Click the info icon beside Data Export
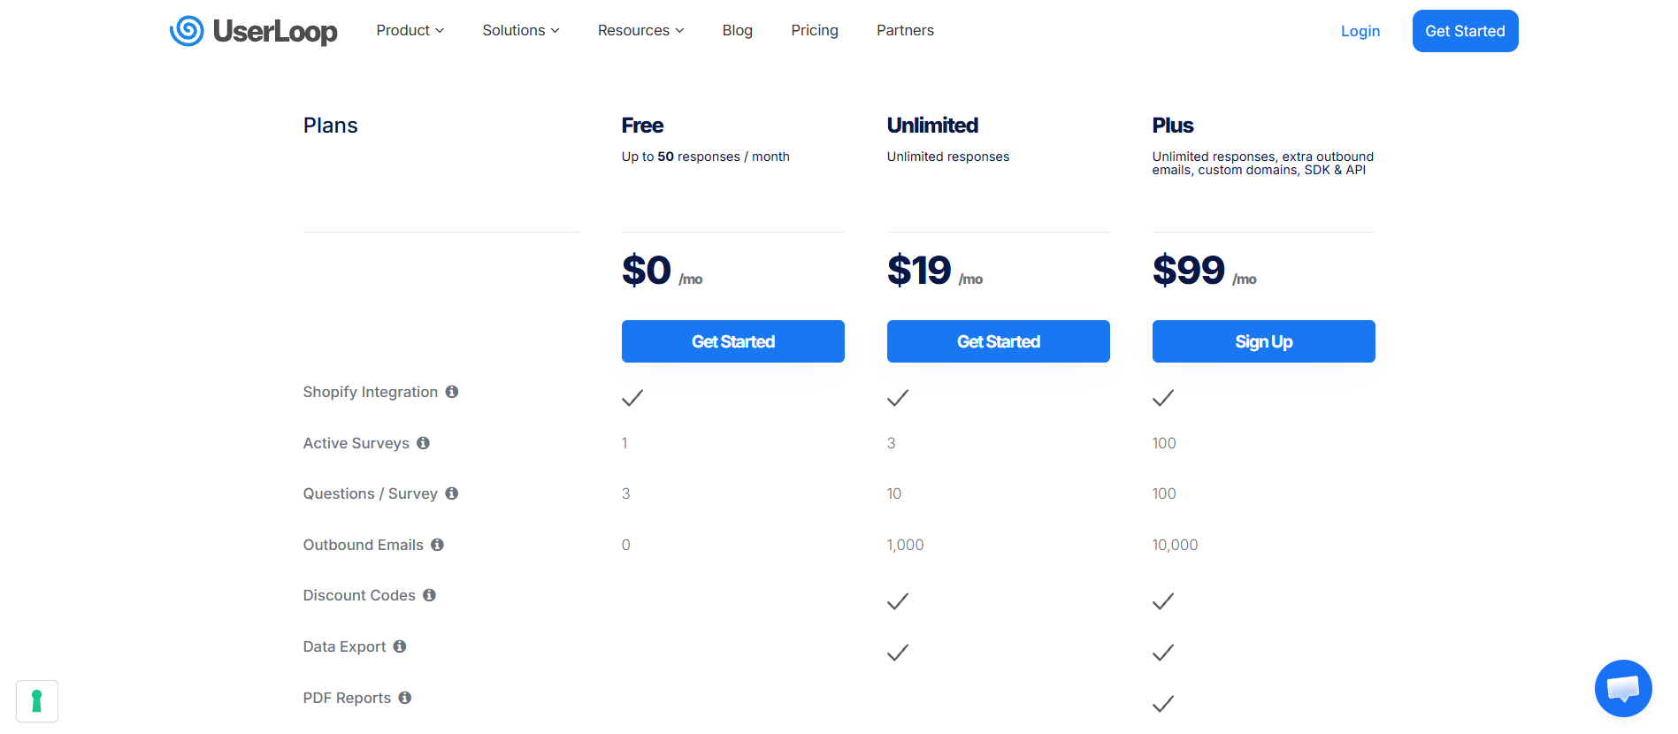Viewport: 1678px width, 734px height. point(398,646)
